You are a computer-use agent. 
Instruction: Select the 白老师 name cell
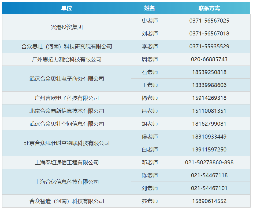150,150
